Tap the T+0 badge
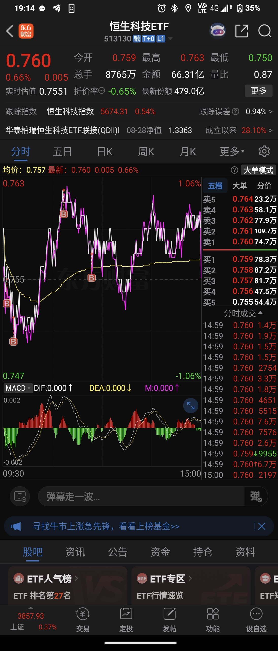Screen dimensions: 278x651 click(148, 39)
